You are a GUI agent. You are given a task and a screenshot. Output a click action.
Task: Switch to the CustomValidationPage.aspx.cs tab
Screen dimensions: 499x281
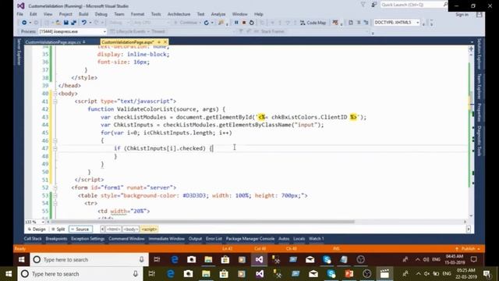point(55,42)
